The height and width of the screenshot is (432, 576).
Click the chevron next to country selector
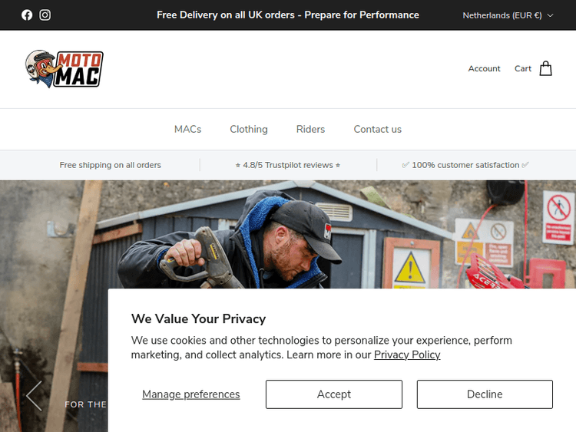550,15
